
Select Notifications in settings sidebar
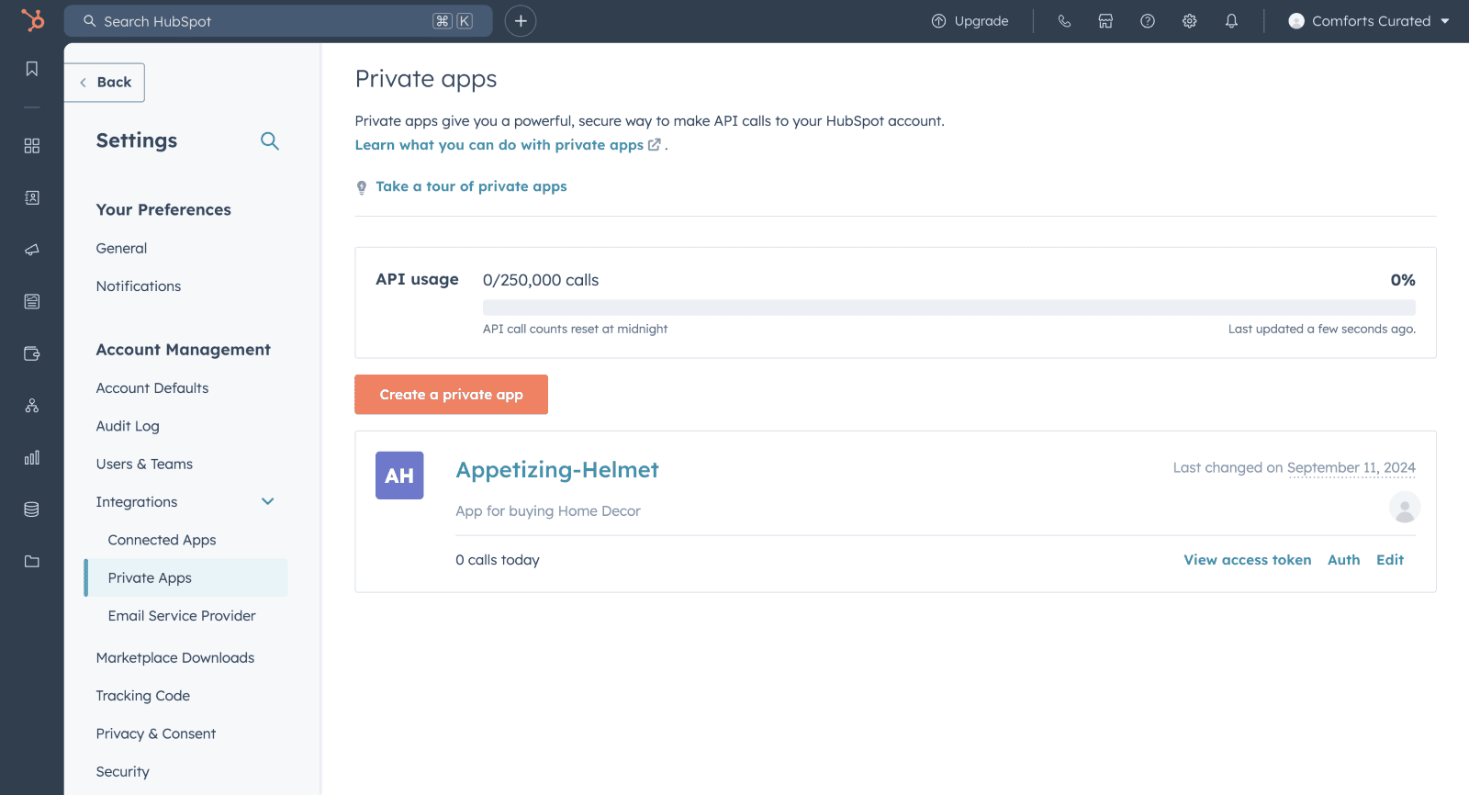139,286
